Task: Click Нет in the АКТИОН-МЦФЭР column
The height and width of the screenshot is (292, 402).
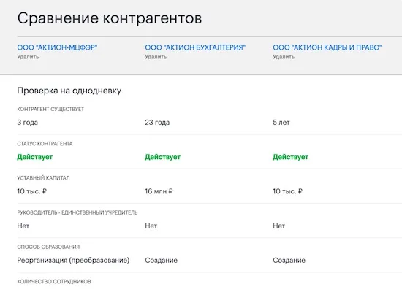Action: tap(23, 226)
